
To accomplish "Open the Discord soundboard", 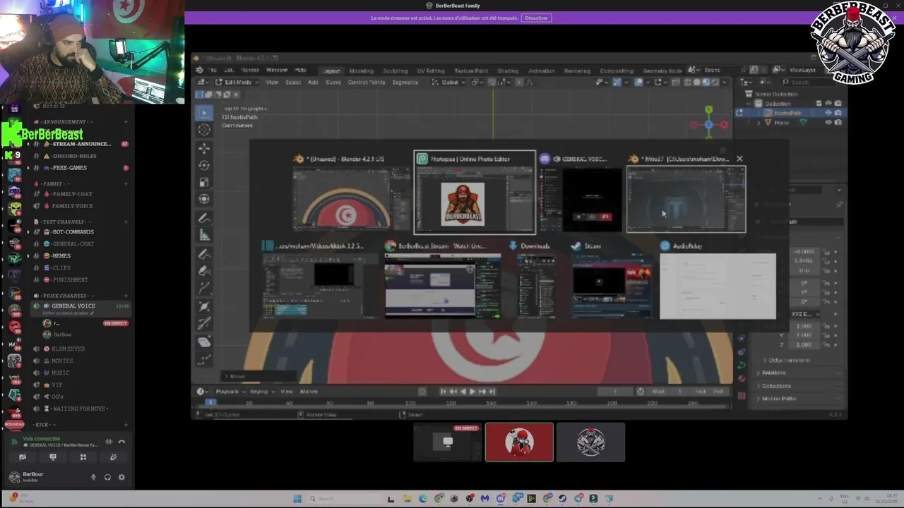I will (x=113, y=457).
